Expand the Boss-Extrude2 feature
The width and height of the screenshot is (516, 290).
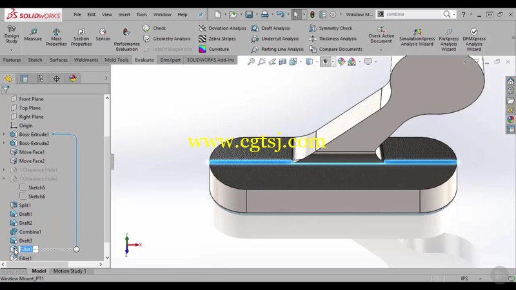(4, 143)
